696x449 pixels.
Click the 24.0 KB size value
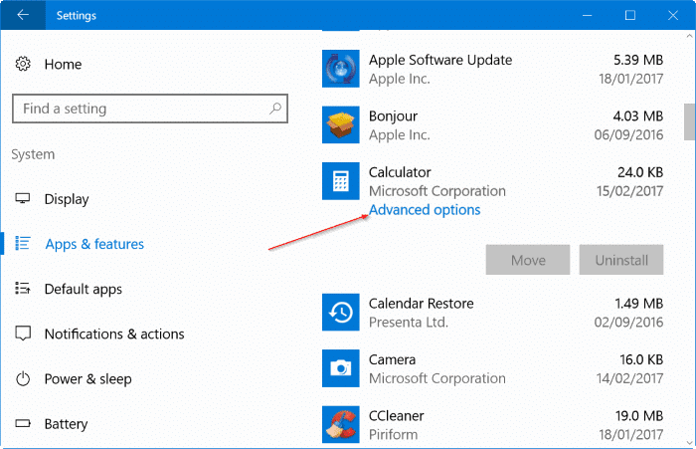[x=640, y=172]
